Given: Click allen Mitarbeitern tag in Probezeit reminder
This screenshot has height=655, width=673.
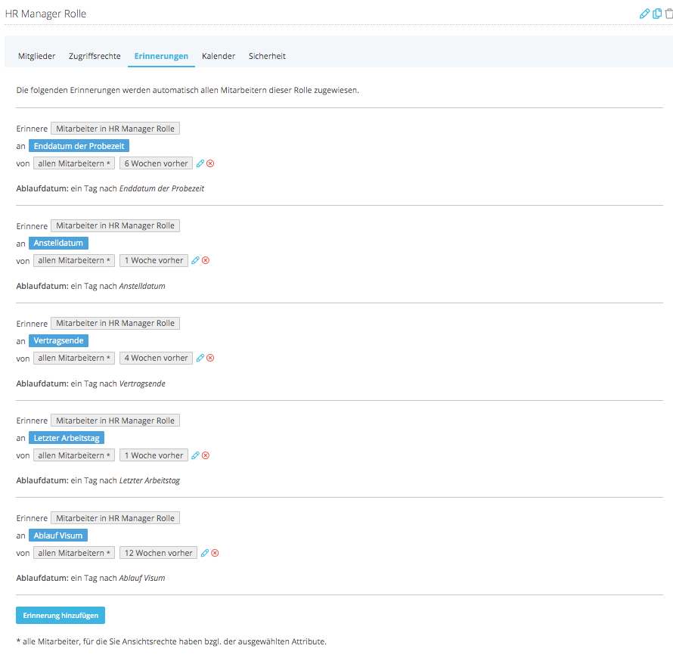Looking at the screenshot, I should tap(74, 163).
